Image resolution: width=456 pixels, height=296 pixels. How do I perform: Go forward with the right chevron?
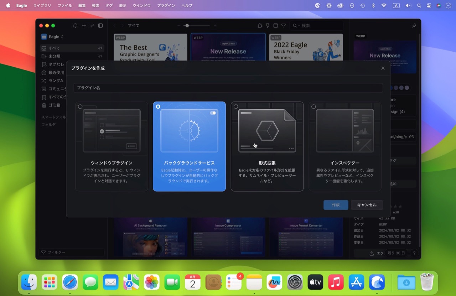pos(122,26)
